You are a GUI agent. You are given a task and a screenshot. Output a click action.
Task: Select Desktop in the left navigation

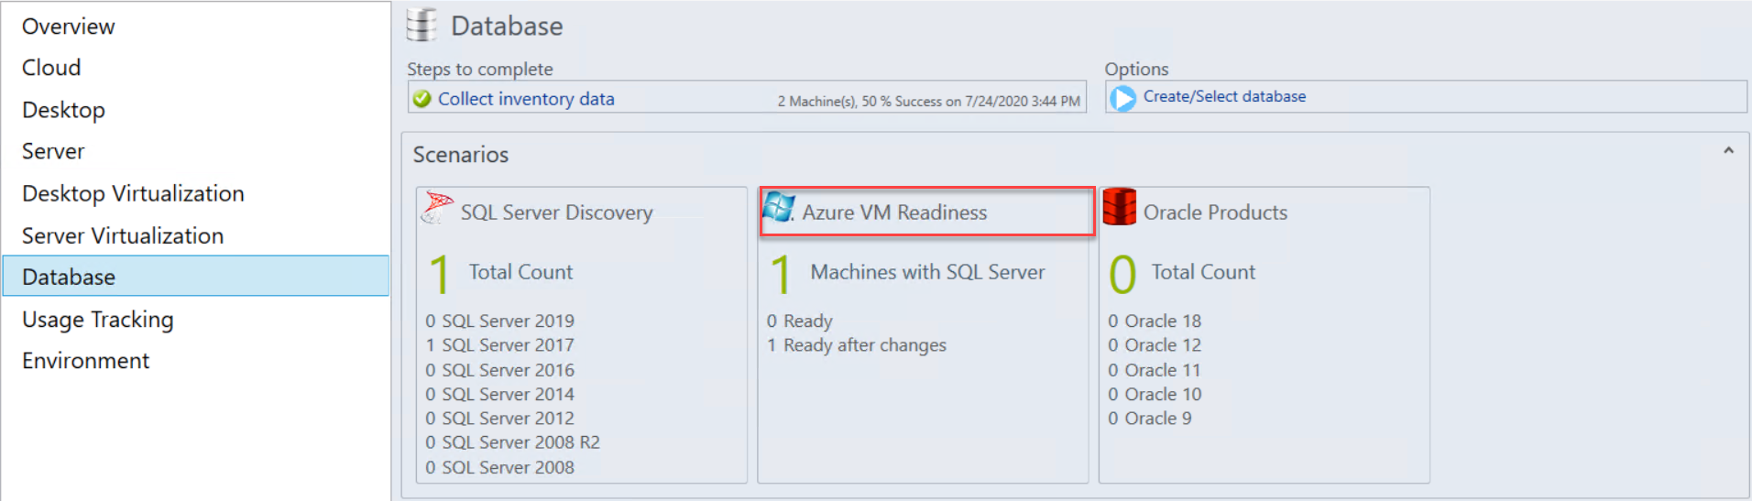(63, 110)
